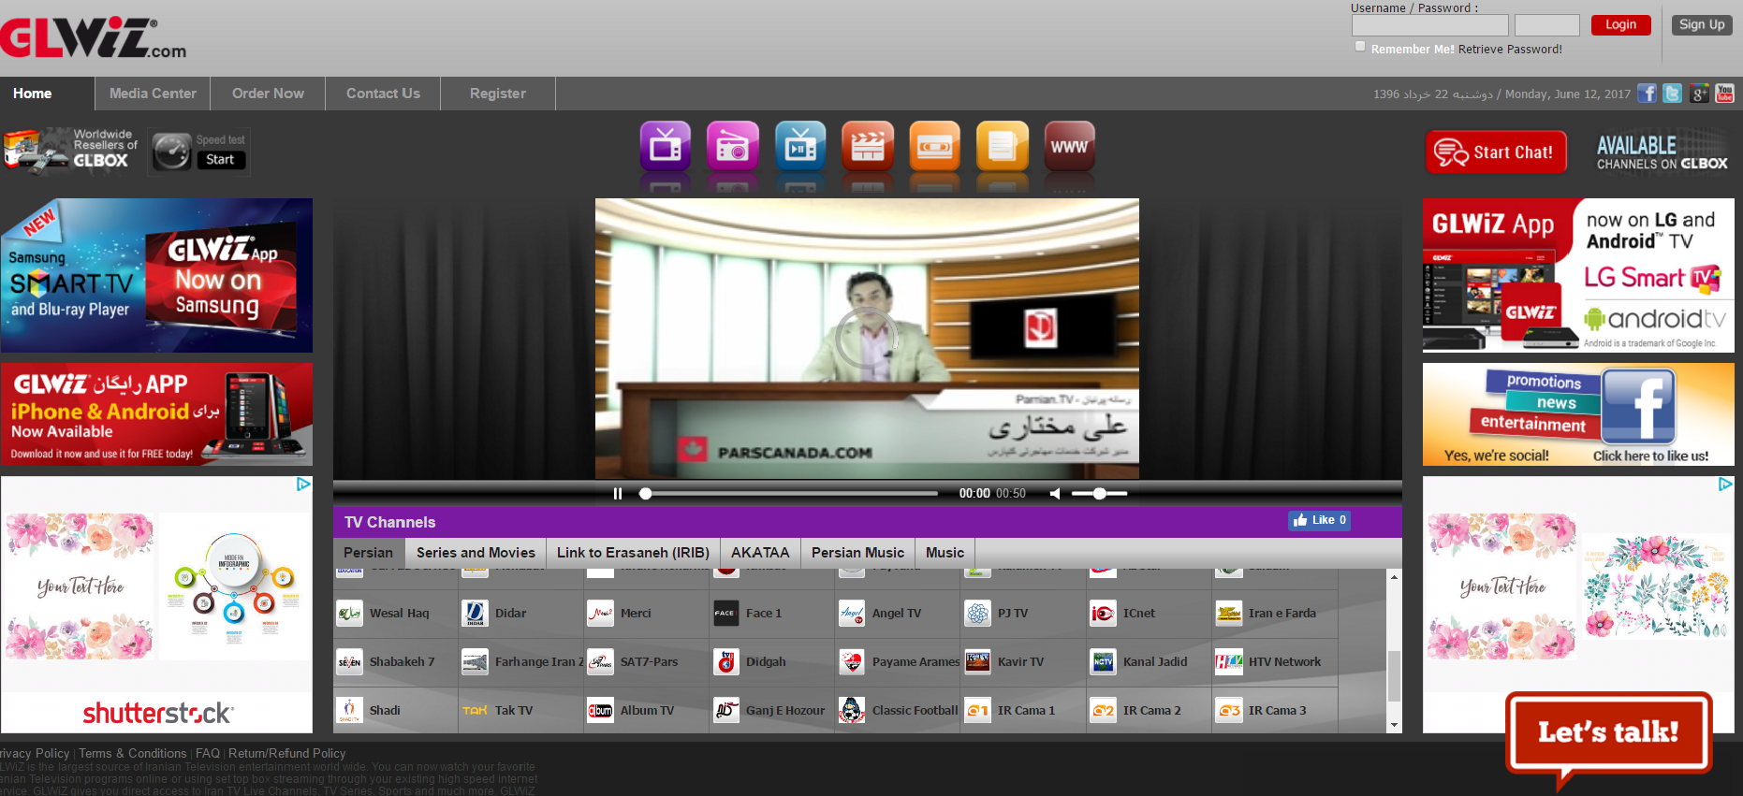Check the Remember Me checkbox
1743x796 pixels.
[1360, 47]
